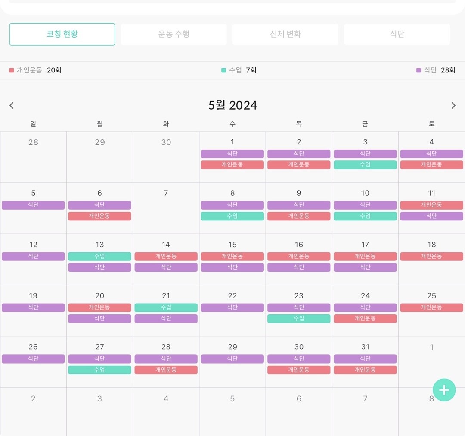Screen dimensions: 465x436
Task: Open the 식단 event on May 5
Action: point(33,205)
